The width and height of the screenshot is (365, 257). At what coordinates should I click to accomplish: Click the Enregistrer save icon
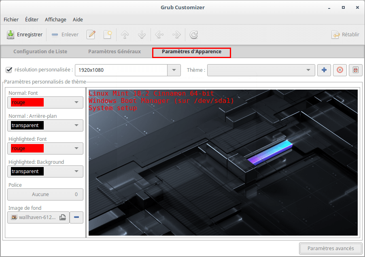click(11, 35)
